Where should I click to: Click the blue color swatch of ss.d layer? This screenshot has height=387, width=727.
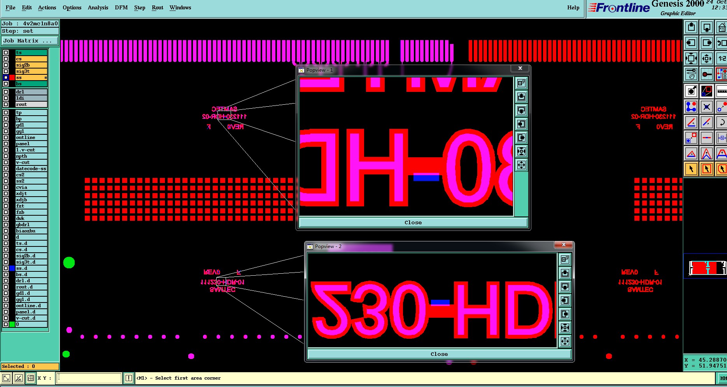(12, 268)
